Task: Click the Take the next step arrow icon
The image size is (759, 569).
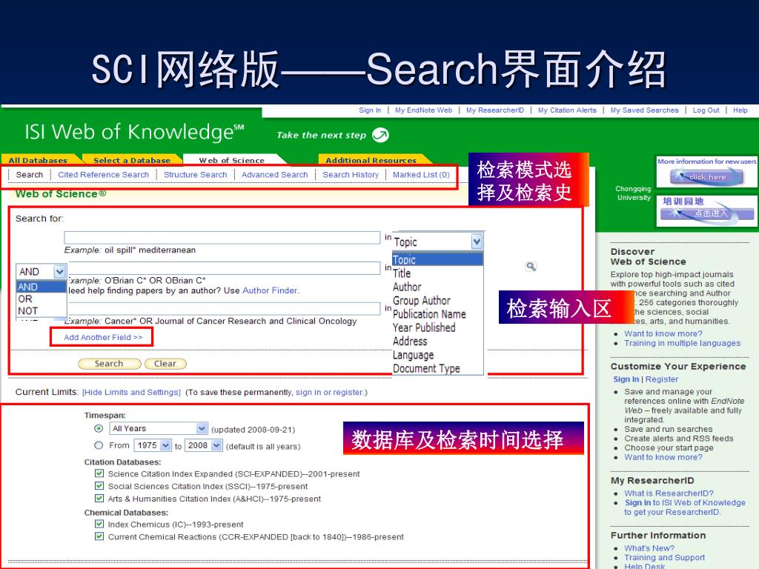Action: [380, 135]
